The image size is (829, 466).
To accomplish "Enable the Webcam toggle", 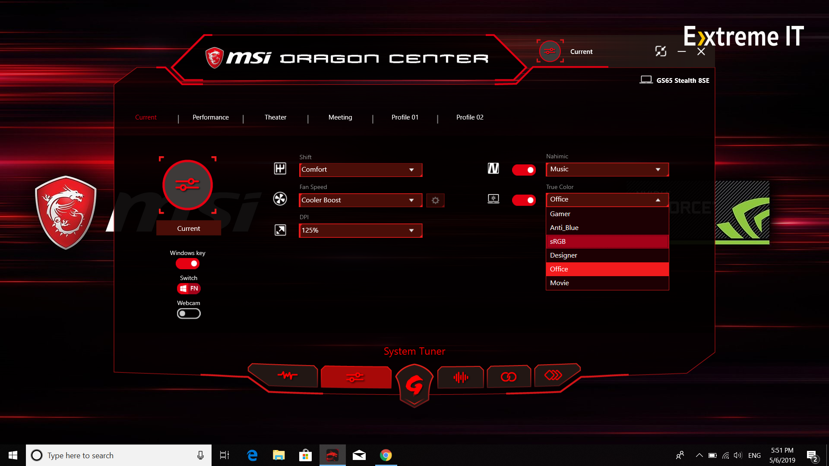I will tap(189, 314).
